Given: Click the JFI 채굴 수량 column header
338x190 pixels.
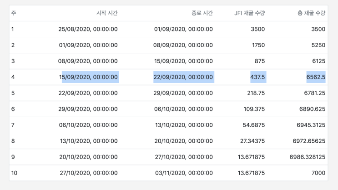Looking at the screenshot, I should click(x=249, y=13).
